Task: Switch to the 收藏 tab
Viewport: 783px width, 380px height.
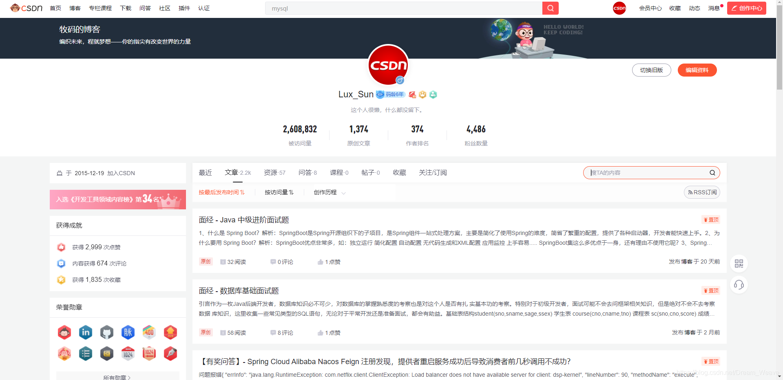Action: [399, 173]
